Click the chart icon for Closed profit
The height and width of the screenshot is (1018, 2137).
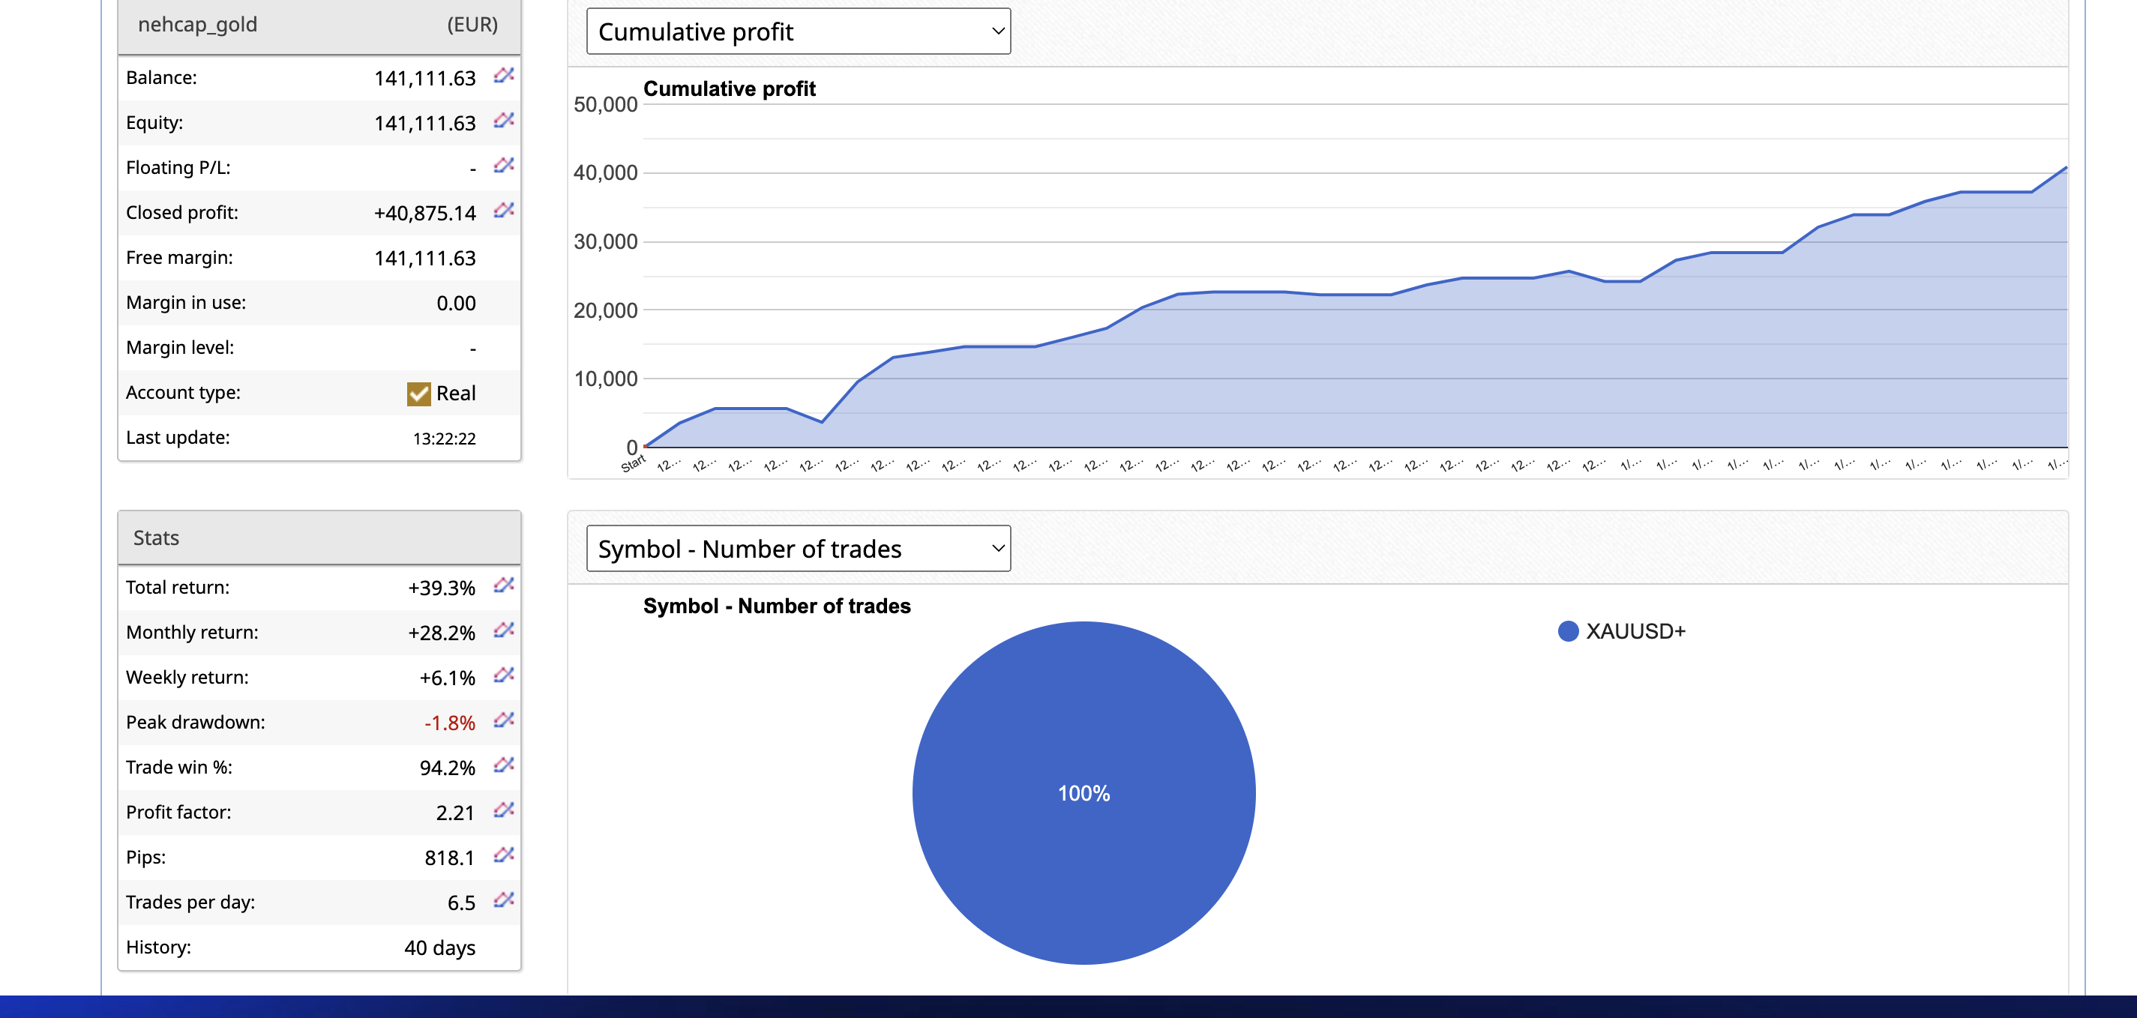(x=504, y=211)
